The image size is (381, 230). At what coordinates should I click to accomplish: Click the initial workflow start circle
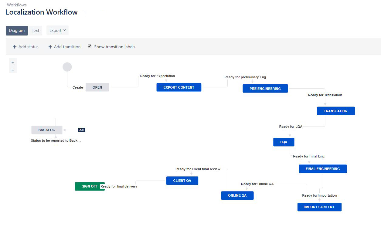[x=67, y=66]
